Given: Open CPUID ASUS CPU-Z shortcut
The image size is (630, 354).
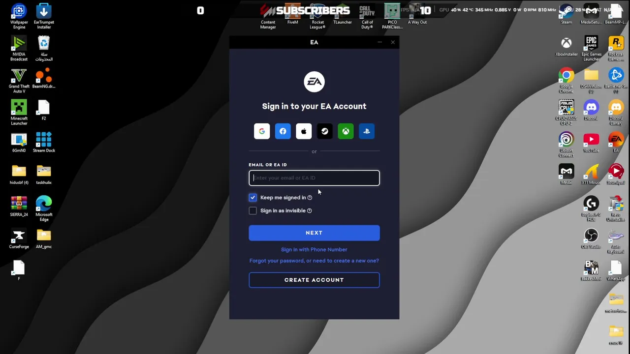Looking at the screenshot, I should coord(567,112).
